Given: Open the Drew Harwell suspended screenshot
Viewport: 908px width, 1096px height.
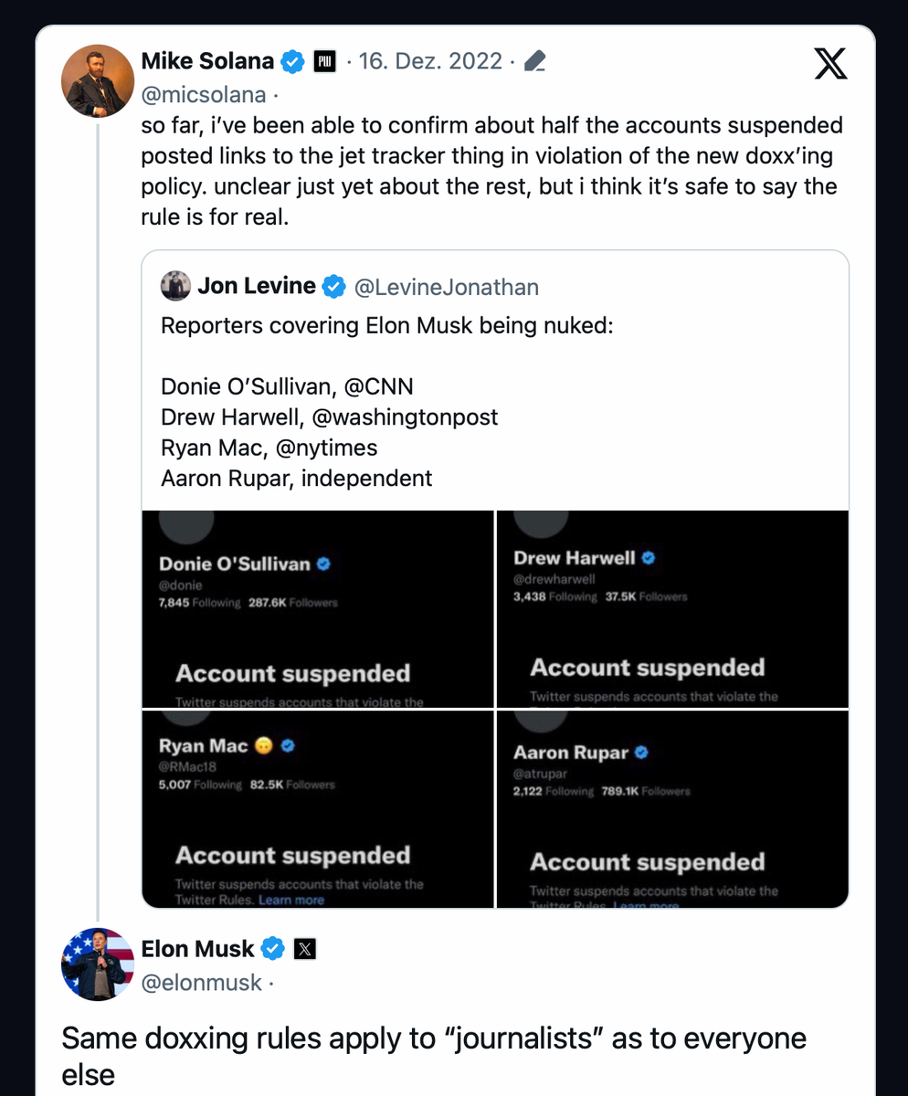Looking at the screenshot, I should click(672, 608).
